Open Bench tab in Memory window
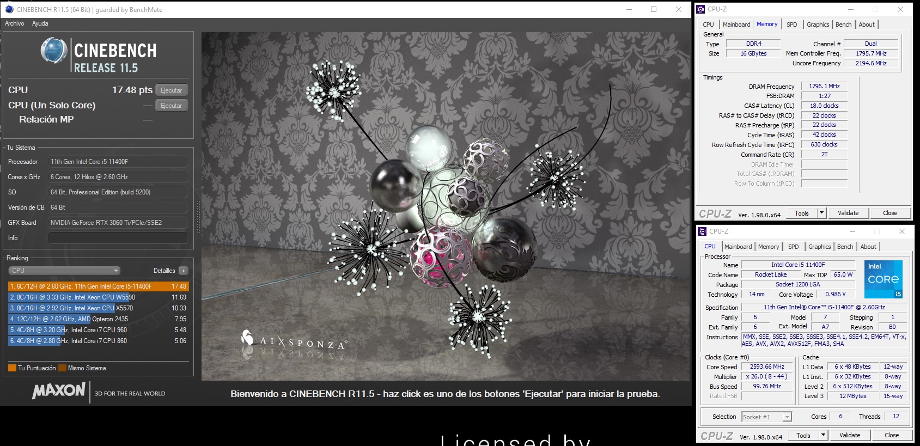 coord(843,25)
